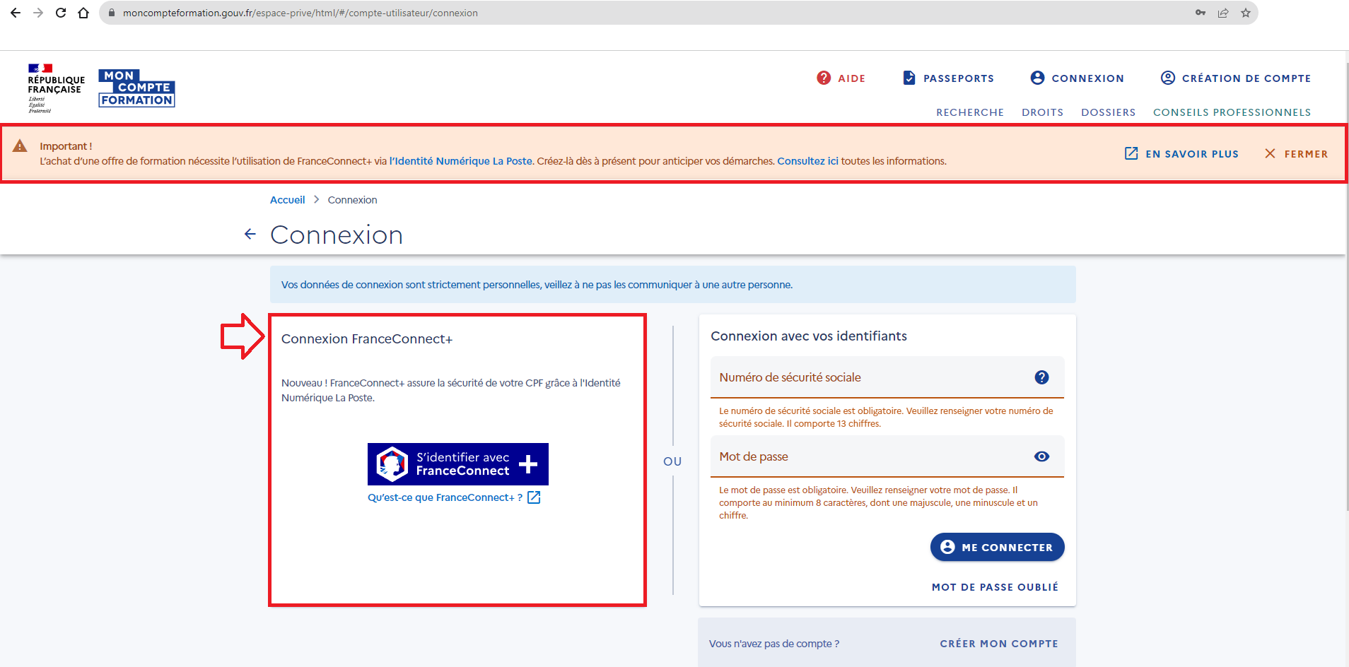Image resolution: width=1349 pixels, height=667 pixels.
Task: Click the 'Connexion FranceConnect+' heading
Action: 367,339
